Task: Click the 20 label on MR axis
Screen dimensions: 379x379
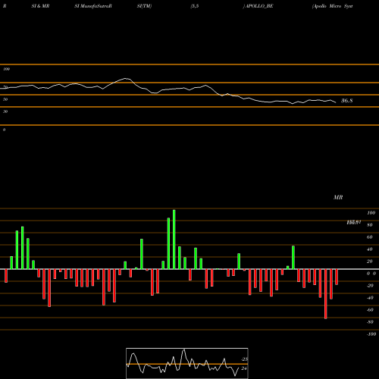Action: click(x=370, y=262)
